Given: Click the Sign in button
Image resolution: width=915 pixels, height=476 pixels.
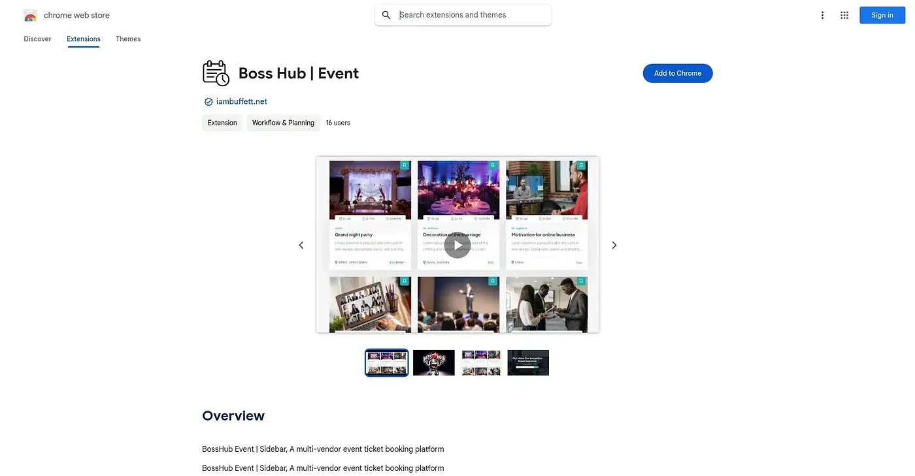Looking at the screenshot, I should (x=882, y=15).
